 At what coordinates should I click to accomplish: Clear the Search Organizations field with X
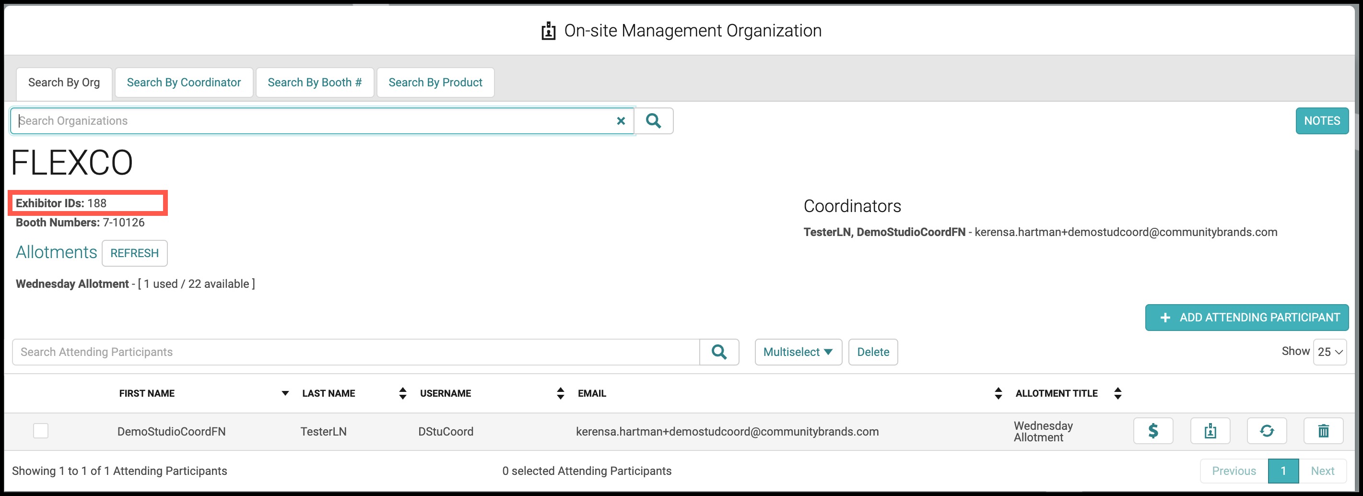621,121
